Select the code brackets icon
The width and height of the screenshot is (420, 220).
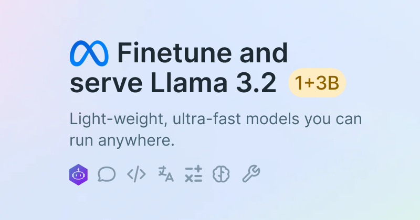[136, 174]
